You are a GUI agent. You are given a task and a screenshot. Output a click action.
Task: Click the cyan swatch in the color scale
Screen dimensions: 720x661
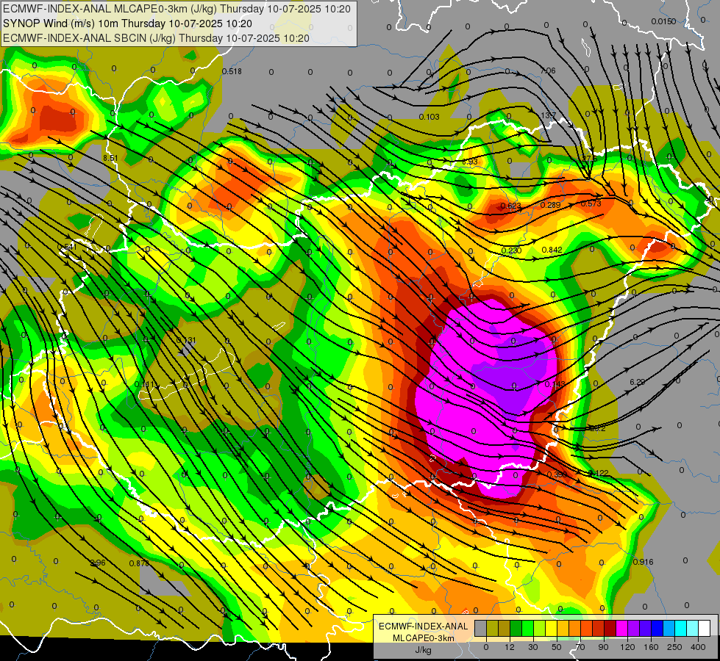[680, 629]
